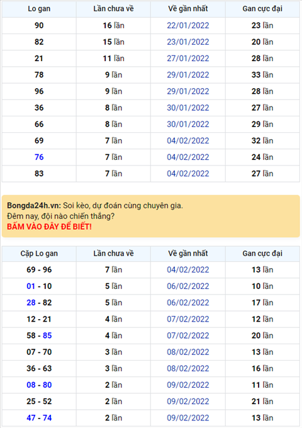Viewport: 302px width, 428px height.
Task: Click the pair 12 - 21 cell
Action: pyautogui.click(x=39, y=319)
